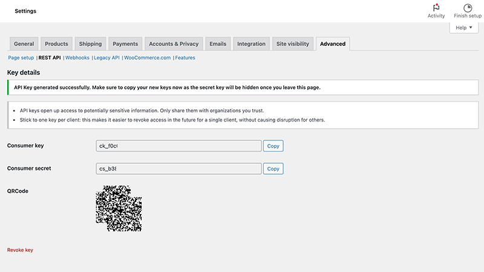Revoke the generated API key

(x=20, y=250)
